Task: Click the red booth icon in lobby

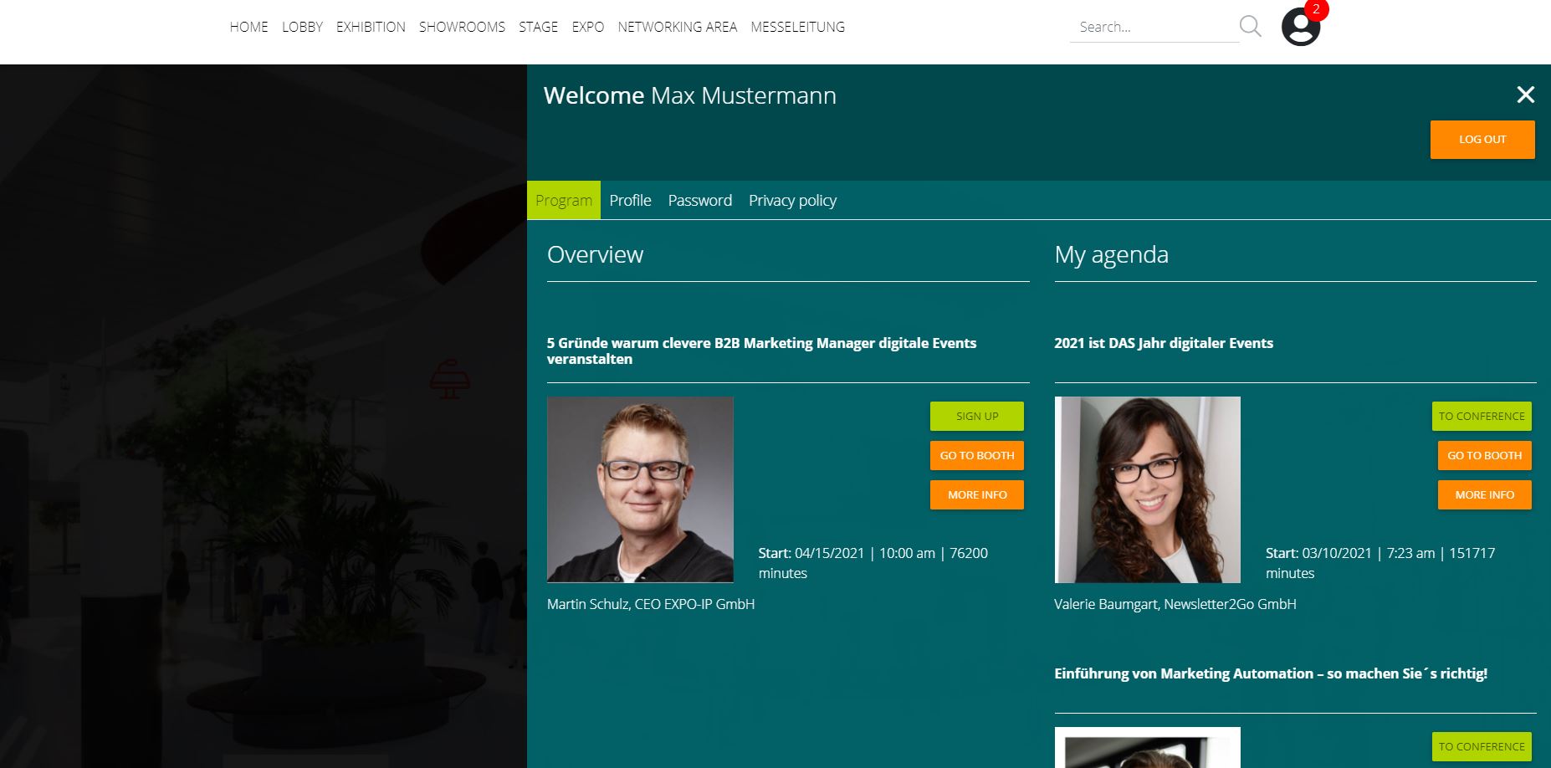Action: [449, 379]
